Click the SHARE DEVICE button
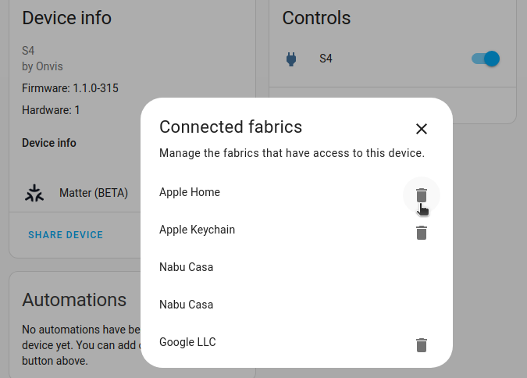527x378 pixels. pos(66,234)
